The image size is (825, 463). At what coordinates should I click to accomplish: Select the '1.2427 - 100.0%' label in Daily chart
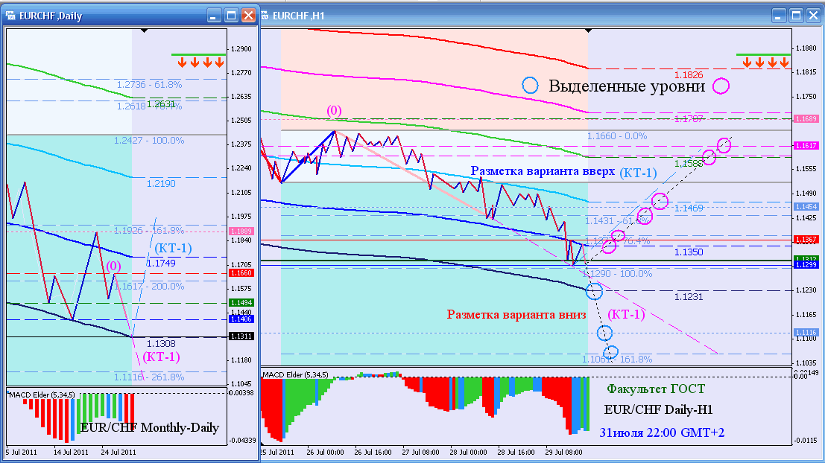(x=150, y=141)
